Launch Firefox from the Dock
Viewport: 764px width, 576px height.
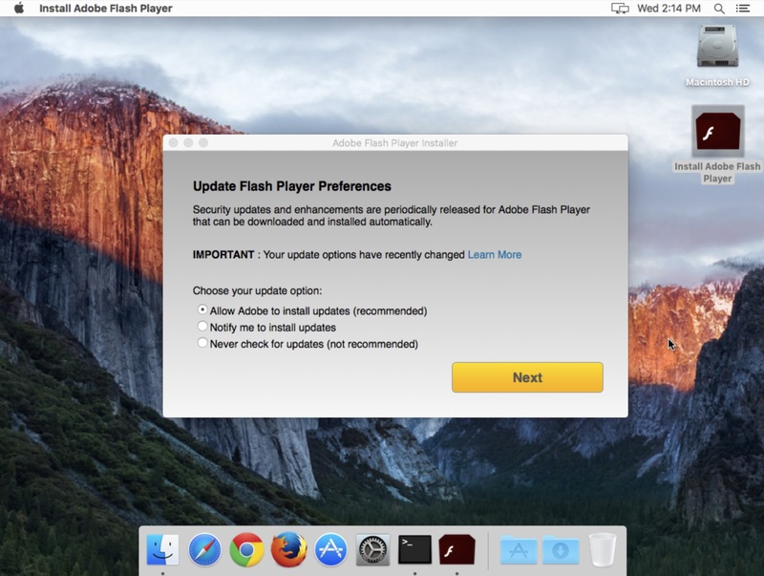(x=288, y=549)
